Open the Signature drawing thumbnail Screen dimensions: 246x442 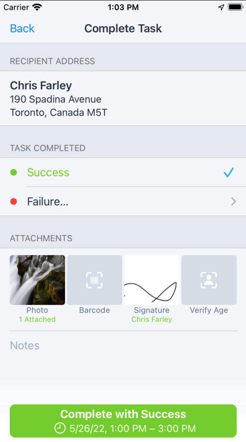152,280
